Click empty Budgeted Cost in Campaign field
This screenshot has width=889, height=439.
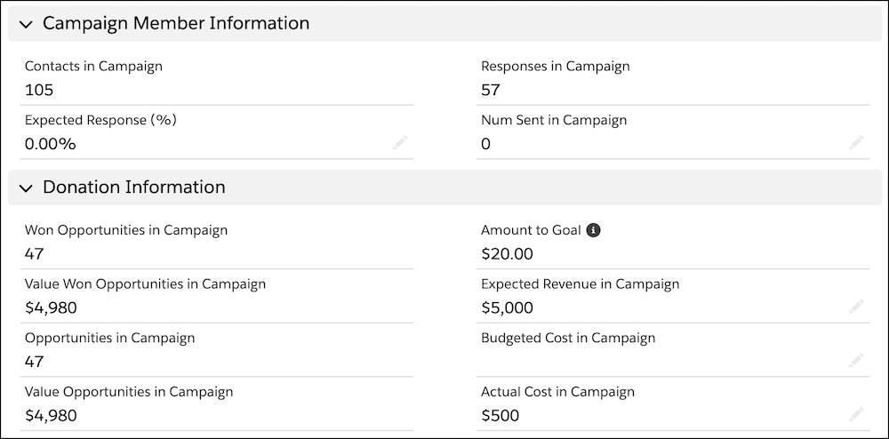point(658,361)
